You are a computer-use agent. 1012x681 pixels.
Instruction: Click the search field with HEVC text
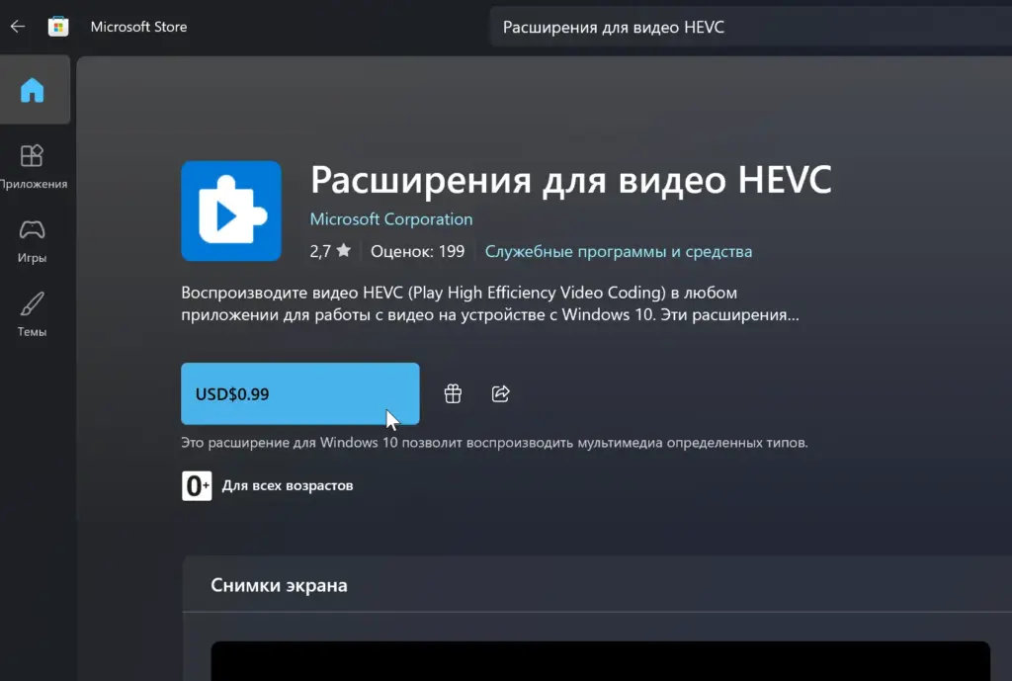[751, 27]
